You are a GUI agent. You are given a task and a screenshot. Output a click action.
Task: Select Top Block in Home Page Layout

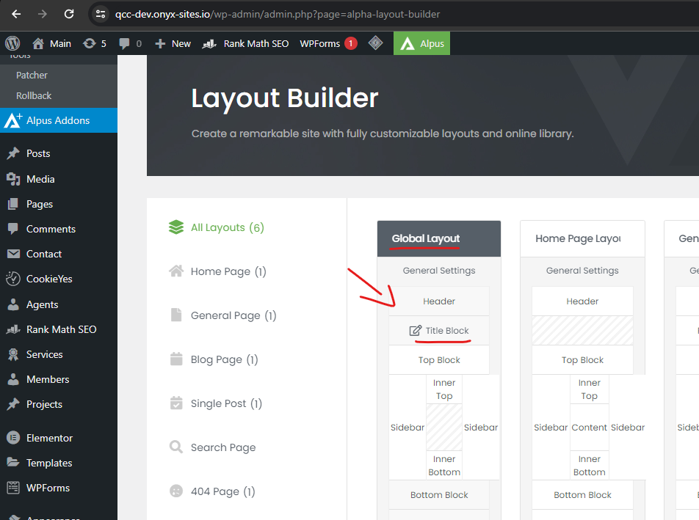[x=582, y=360]
